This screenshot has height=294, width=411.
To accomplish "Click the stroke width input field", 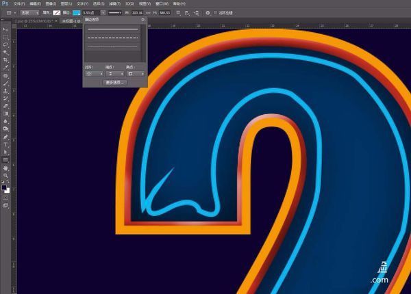I will coord(89,12).
